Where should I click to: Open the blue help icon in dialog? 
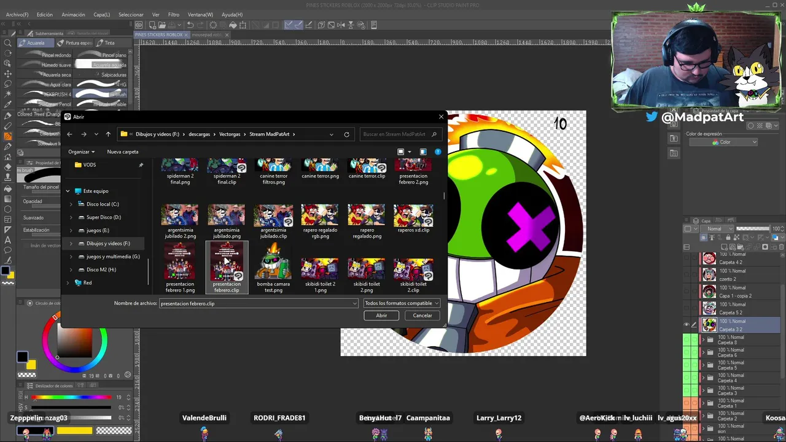[438, 152]
